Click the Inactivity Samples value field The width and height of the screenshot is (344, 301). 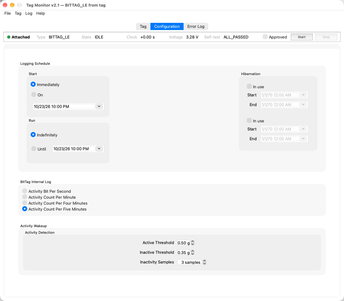(190, 262)
